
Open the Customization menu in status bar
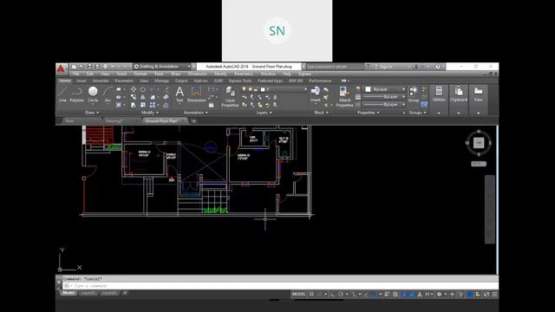(494, 294)
